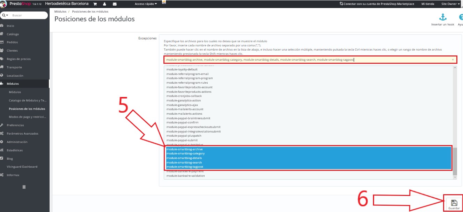Click the Ayuda help icon
Screen dimensions: 463x212
point(461,17)
